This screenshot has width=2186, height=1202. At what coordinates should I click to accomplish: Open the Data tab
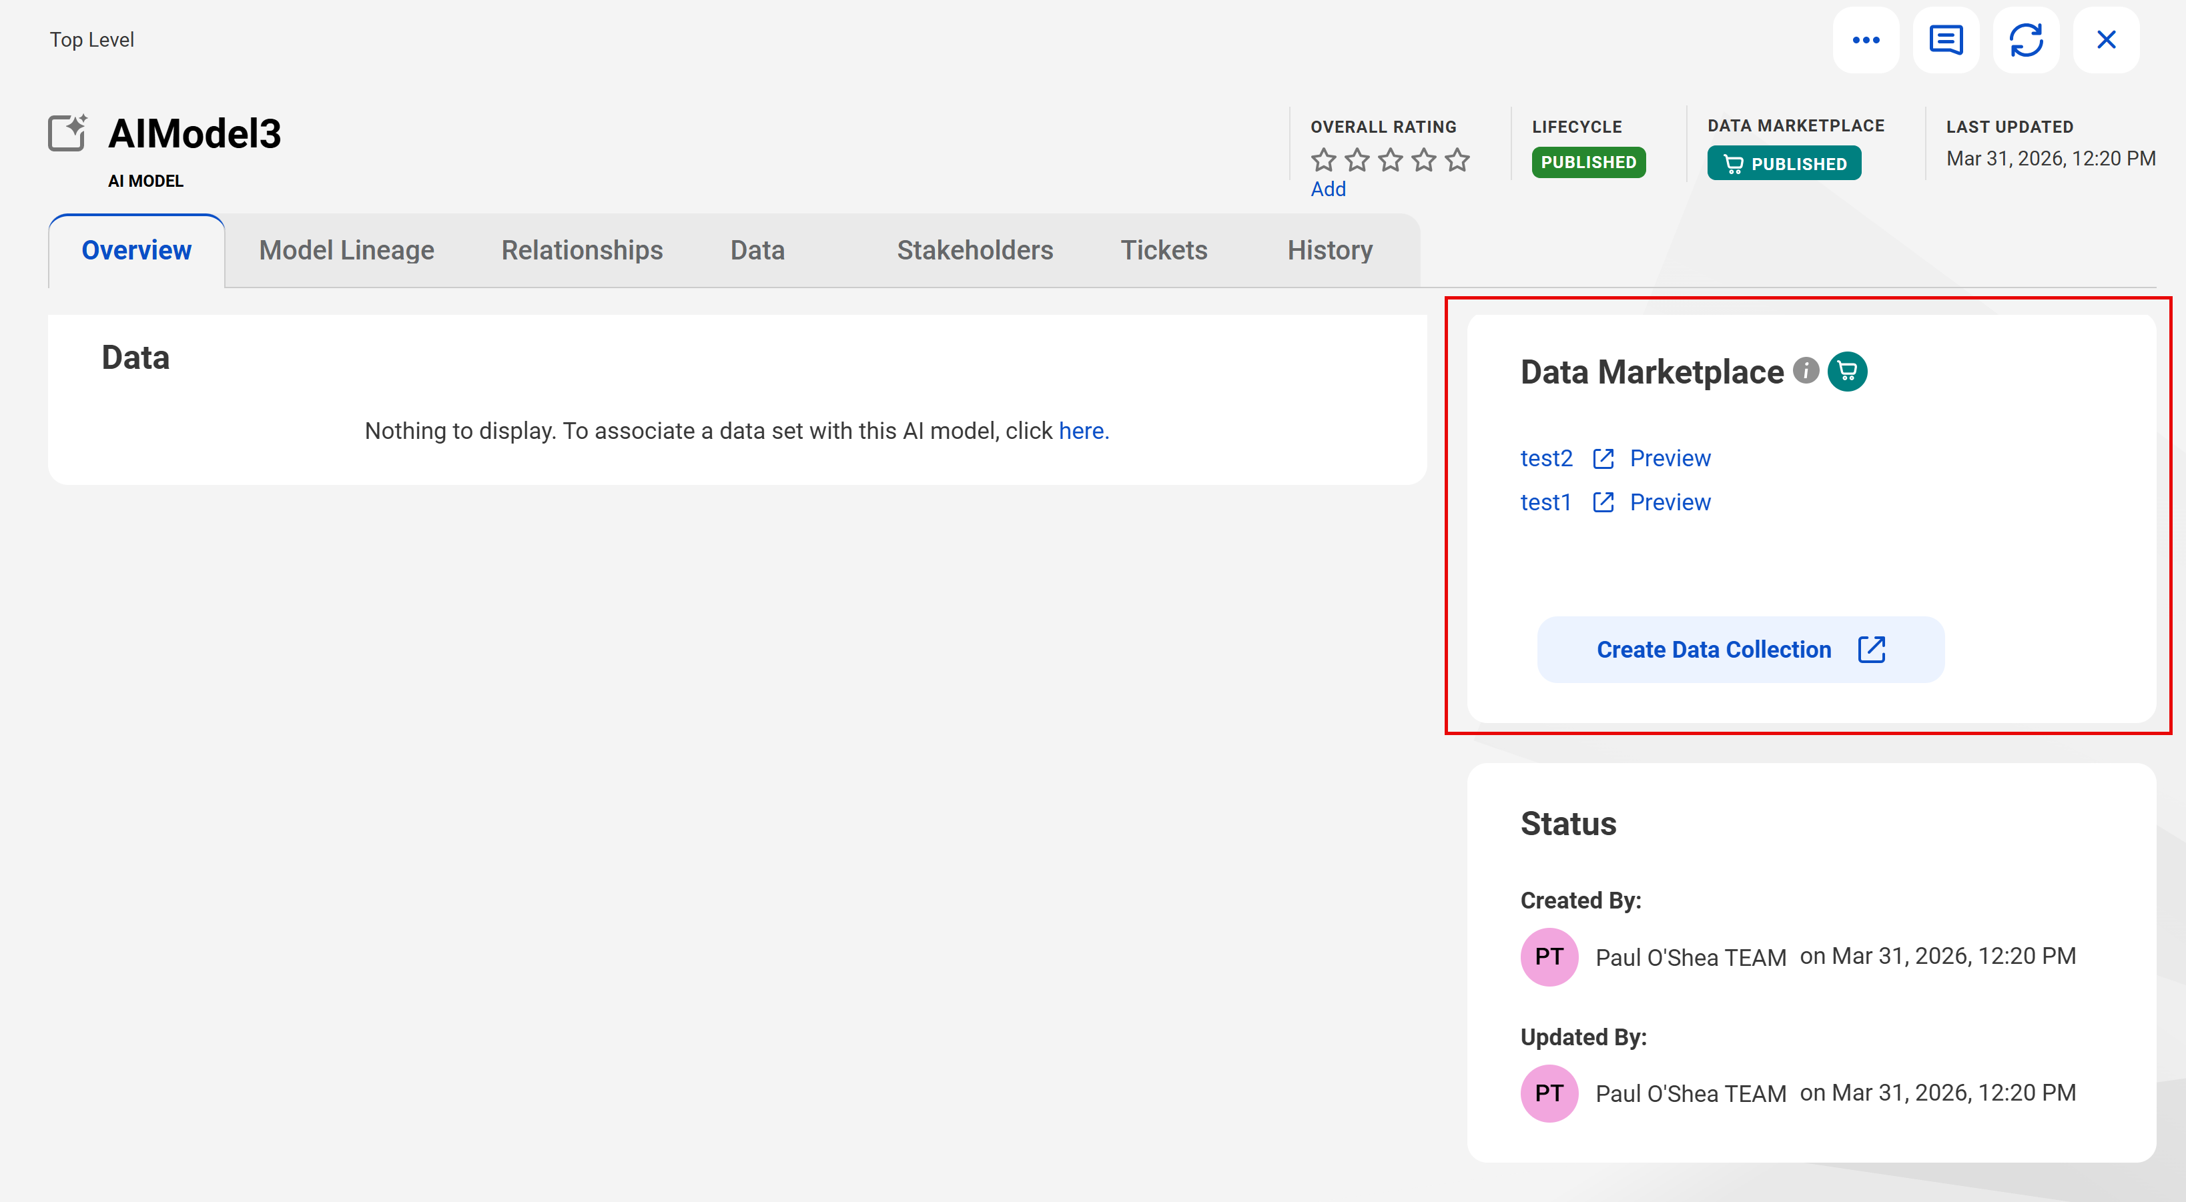coord(757,250)
